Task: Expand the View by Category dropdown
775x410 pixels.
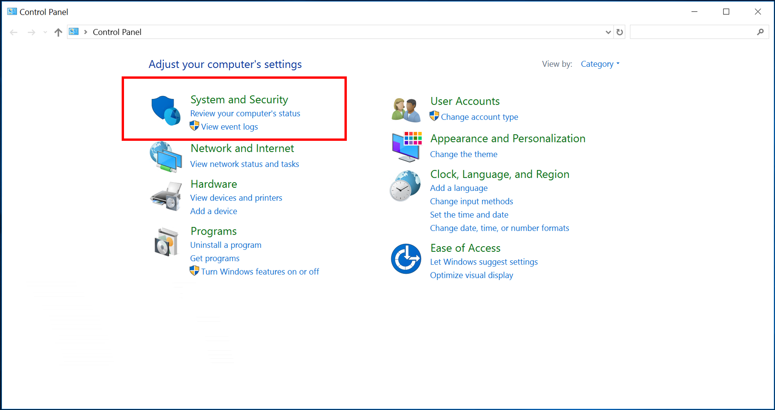Action: [600, 64]
